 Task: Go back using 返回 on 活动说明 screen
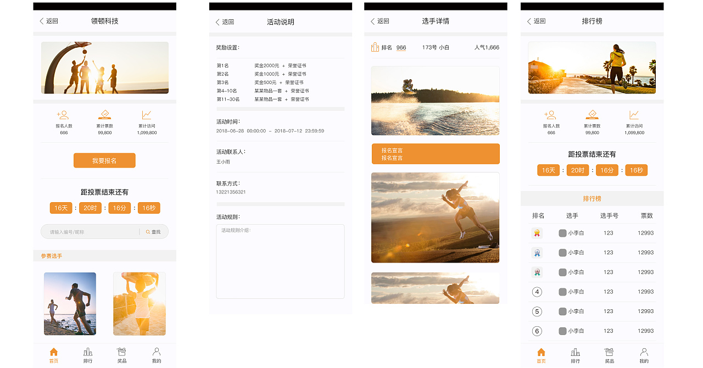(x=225, y=22)
